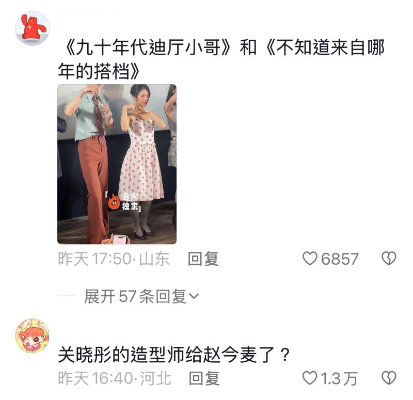Screen dimensions: 413x400
Task: Reply to the Shandong comment
Action: 203,259
